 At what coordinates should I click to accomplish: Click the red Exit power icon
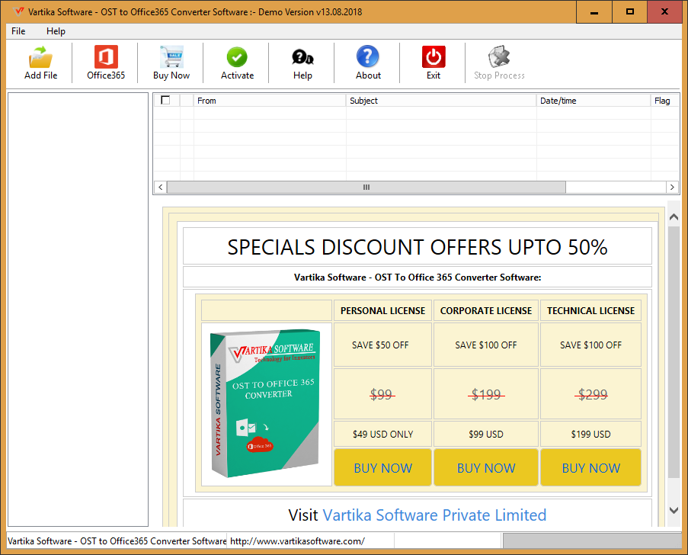click(x=434, y=56)
